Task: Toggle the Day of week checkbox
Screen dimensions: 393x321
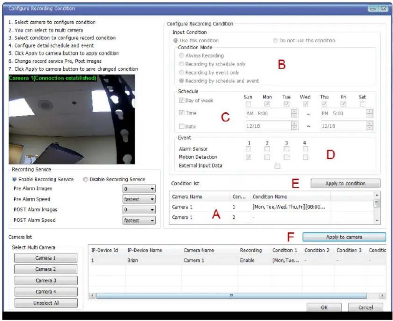Action: [x=182, y=100]
